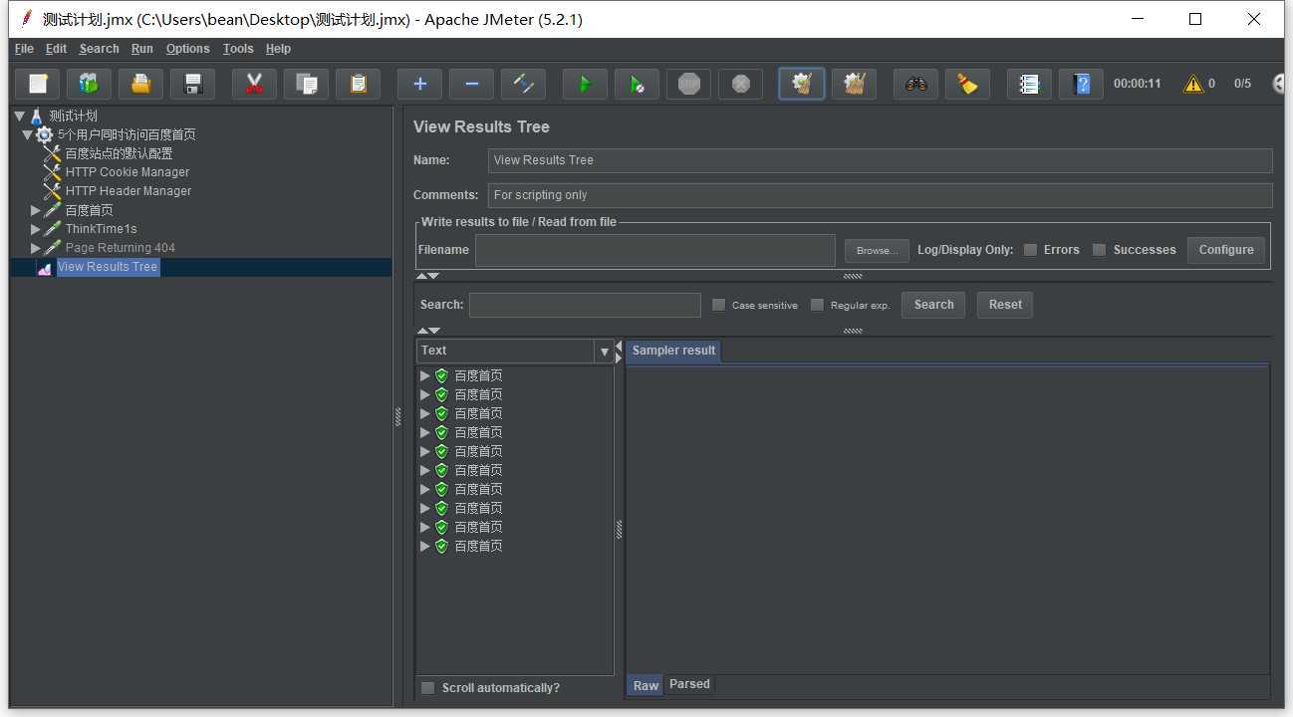
Task: Open the Function Helper list icon
Action: coord(1029,84)
